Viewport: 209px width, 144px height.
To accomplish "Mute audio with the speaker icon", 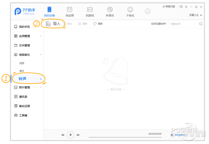I will pos(172,135).
